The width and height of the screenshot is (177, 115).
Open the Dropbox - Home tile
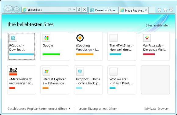88,80
